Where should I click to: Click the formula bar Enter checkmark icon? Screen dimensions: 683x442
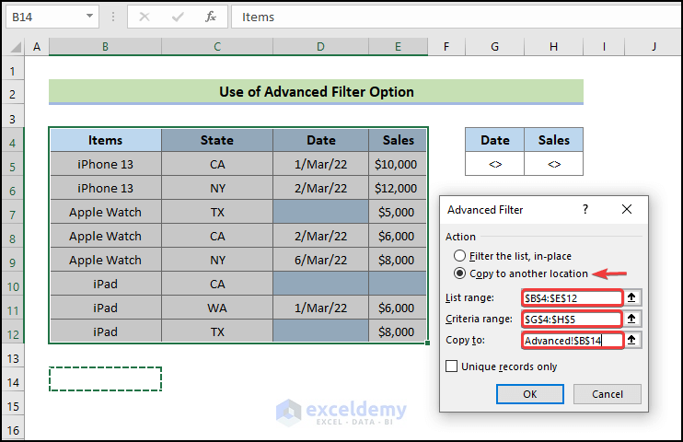(x=178, y=17)
